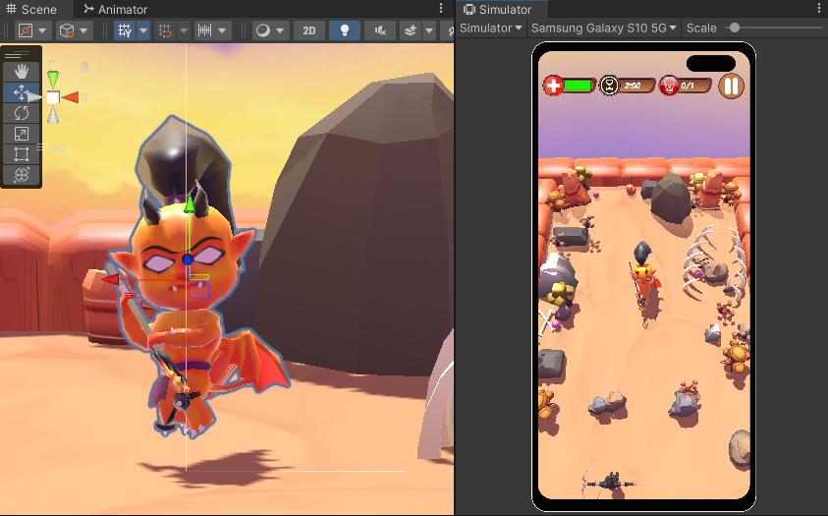Toggle scene lighting bulb button
The image size is (828, 516).
pyautogui.click(x=344, y=30)
